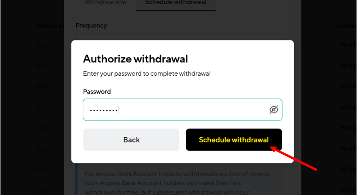Click the 'Enter your password to complete withdrawal' text
This screenshot has height=195, width=357.
(147, 73)
